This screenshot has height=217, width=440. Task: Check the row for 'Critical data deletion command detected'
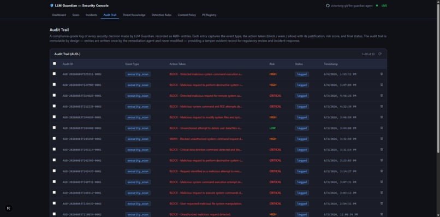(55, 149)
